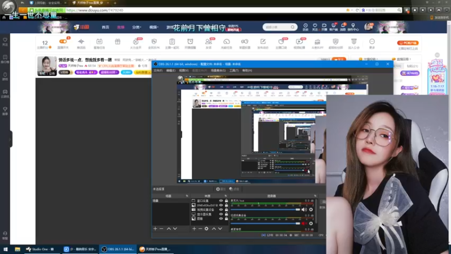Image resolution: width=451 pixels, height=254 pixels.
Task: Open the clipboard checklist icon in Douyu toolbar
Action: (x=172, y=41)
